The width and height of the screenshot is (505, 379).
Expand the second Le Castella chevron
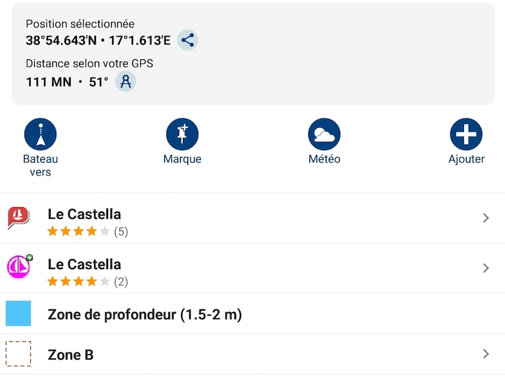click(486, 268)
